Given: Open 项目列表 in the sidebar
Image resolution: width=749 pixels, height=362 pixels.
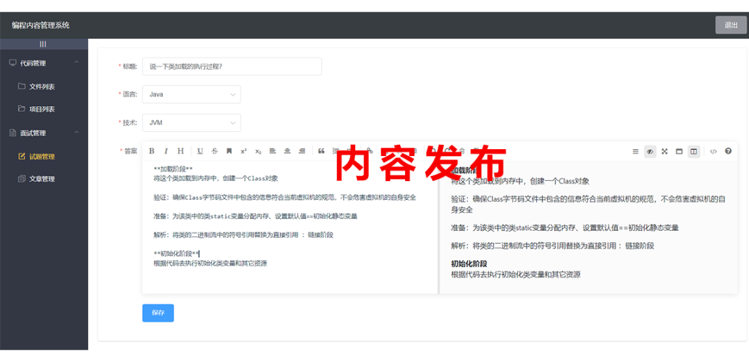Looking at the screenshot, I should (x=44, y=109).
